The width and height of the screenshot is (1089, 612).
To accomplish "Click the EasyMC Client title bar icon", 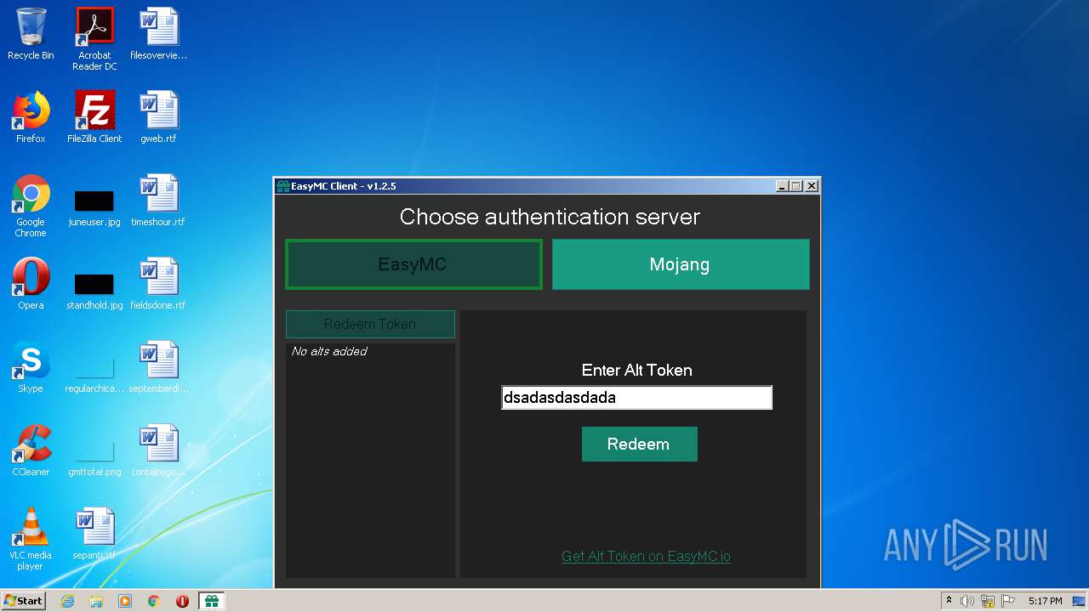I will coord(282,186).
